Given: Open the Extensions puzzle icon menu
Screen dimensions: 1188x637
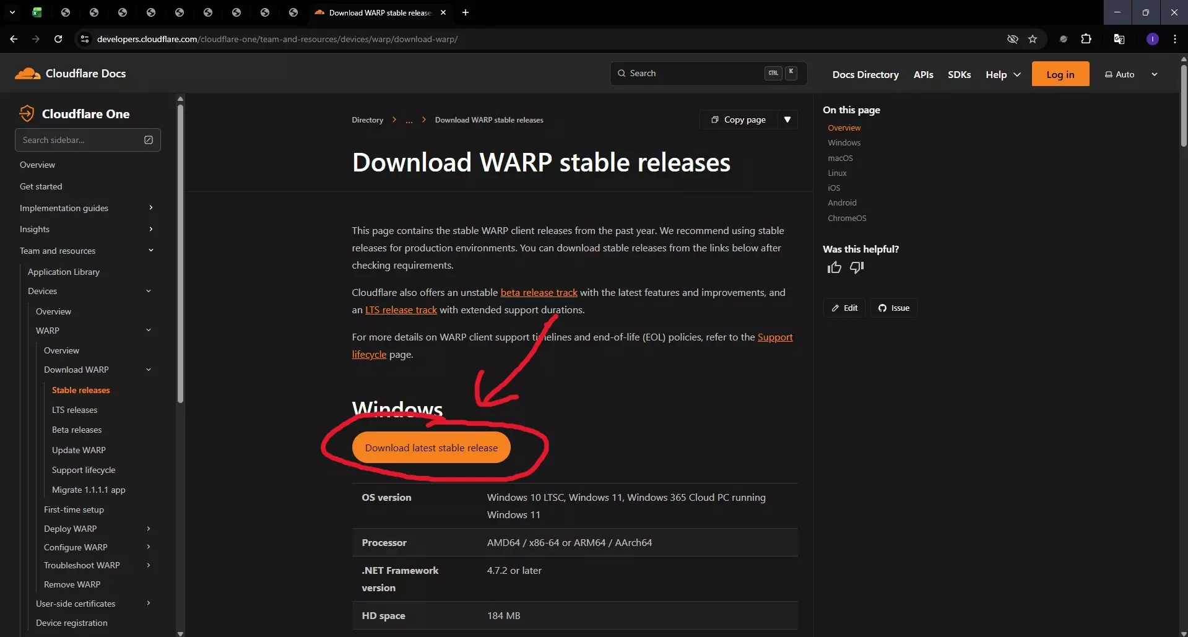Looking at the screenshot, I should point(1086,39).
